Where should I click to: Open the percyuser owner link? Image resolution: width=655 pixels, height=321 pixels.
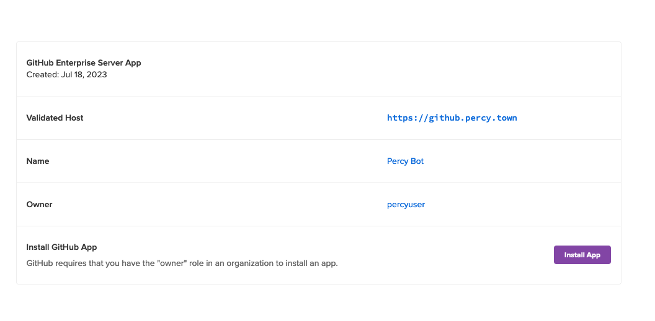(406, 205)
